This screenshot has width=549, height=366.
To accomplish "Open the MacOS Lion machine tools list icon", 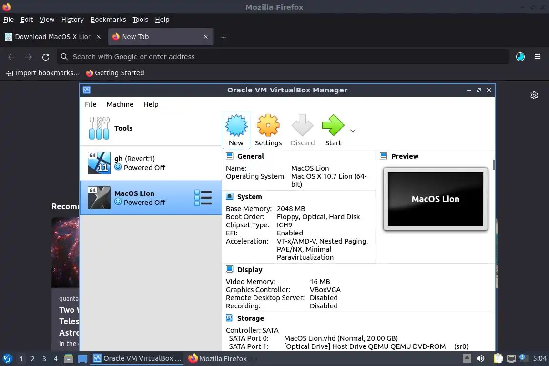I will coord(203,198).
